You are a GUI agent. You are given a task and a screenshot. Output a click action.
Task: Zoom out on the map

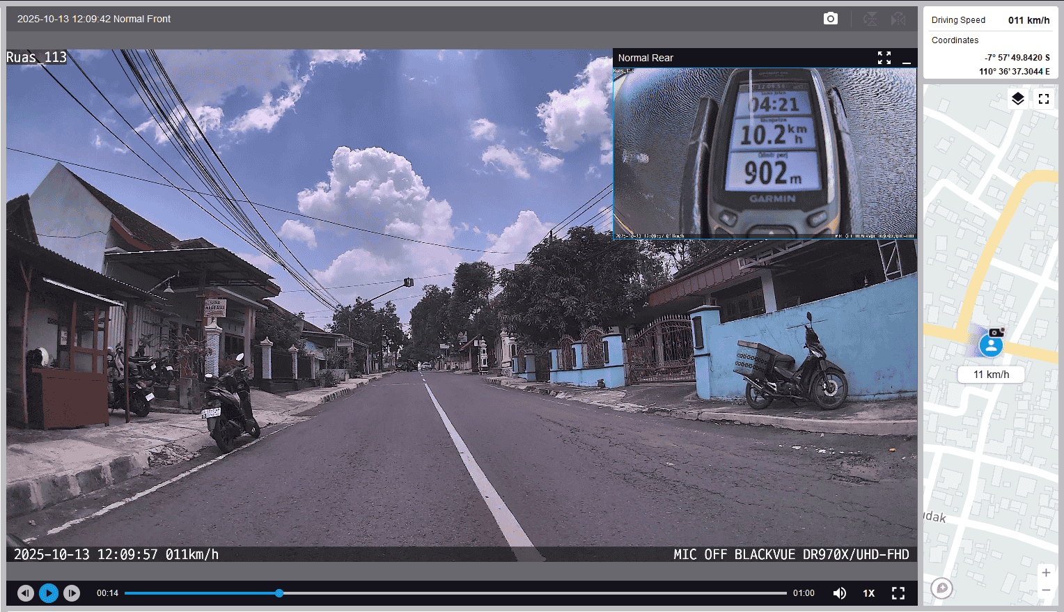1045,590
